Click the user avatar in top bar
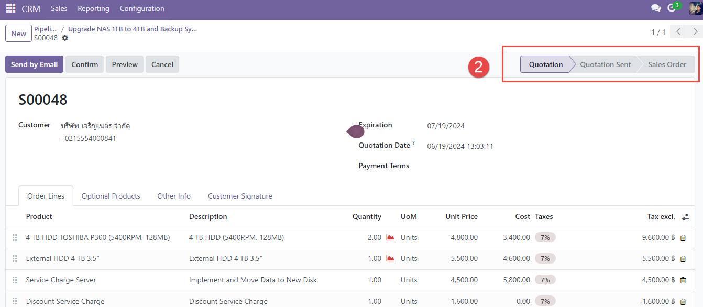Viewport: 703px width, 307px height. (x=695, y=8)
